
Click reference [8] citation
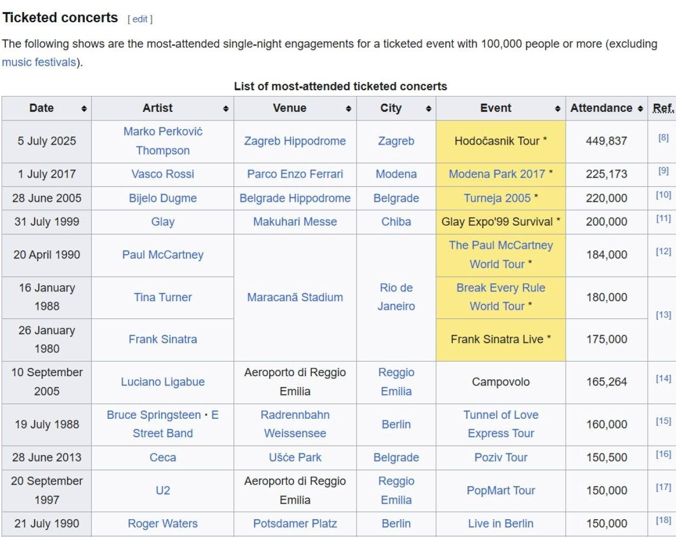click(663, 138)
